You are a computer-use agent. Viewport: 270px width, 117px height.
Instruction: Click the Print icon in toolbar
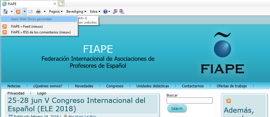[x=38, y=12]
